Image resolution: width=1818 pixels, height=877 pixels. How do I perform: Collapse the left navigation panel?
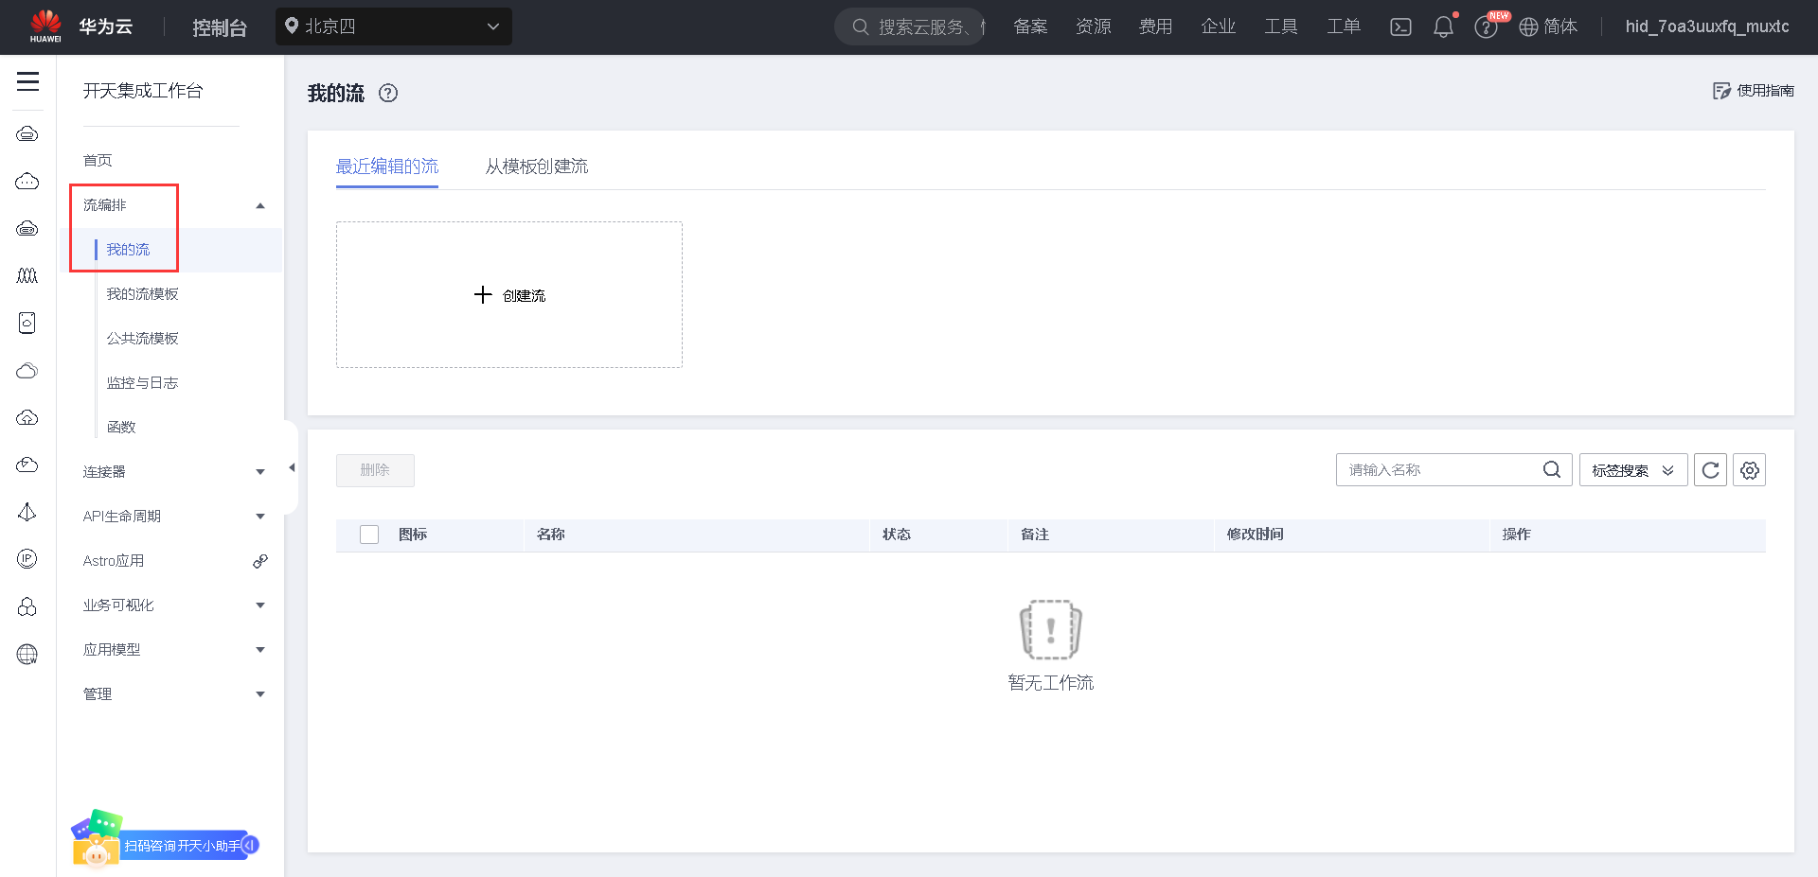(x=292, y=467)
